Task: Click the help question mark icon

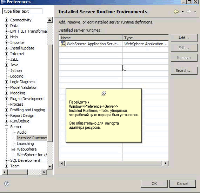Action: pyautogui.click(x=7, y=184)
